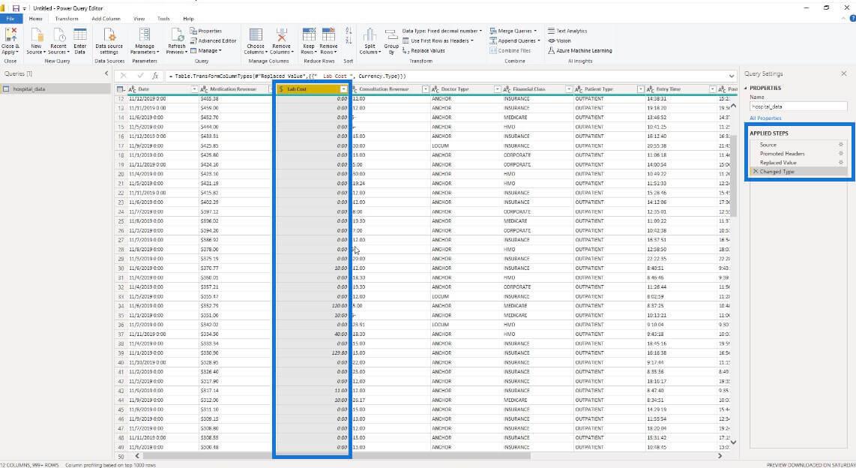Delete the Changed Type step

(x=756, y=172)
